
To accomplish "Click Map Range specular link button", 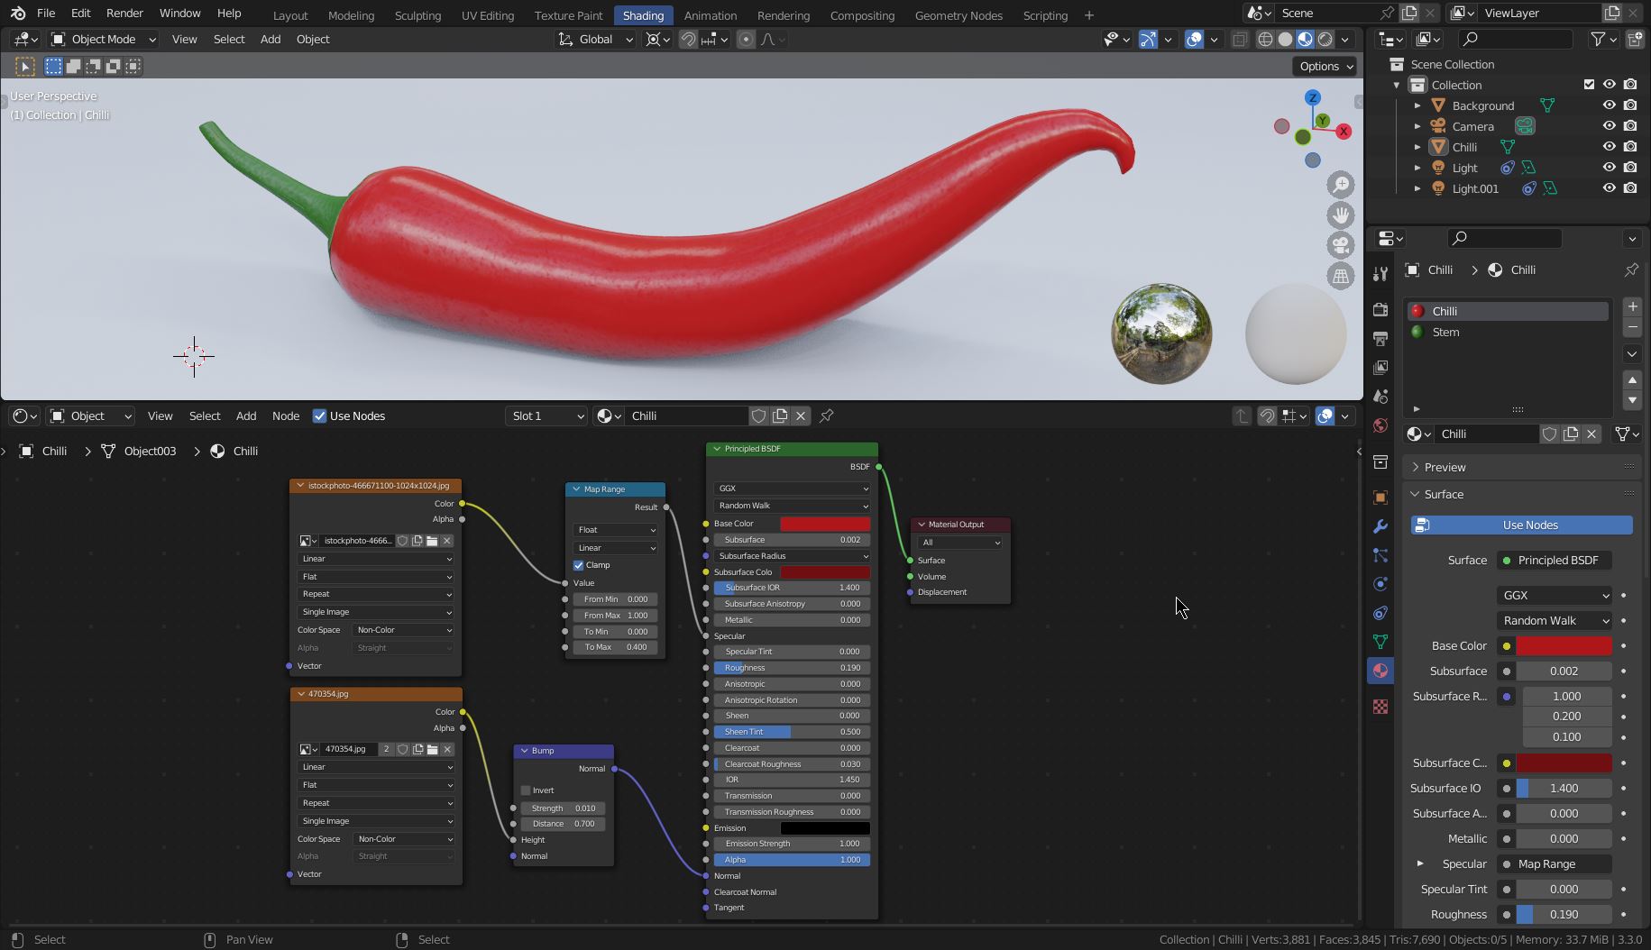I will pyautogui.click(x=1555, y=863).
